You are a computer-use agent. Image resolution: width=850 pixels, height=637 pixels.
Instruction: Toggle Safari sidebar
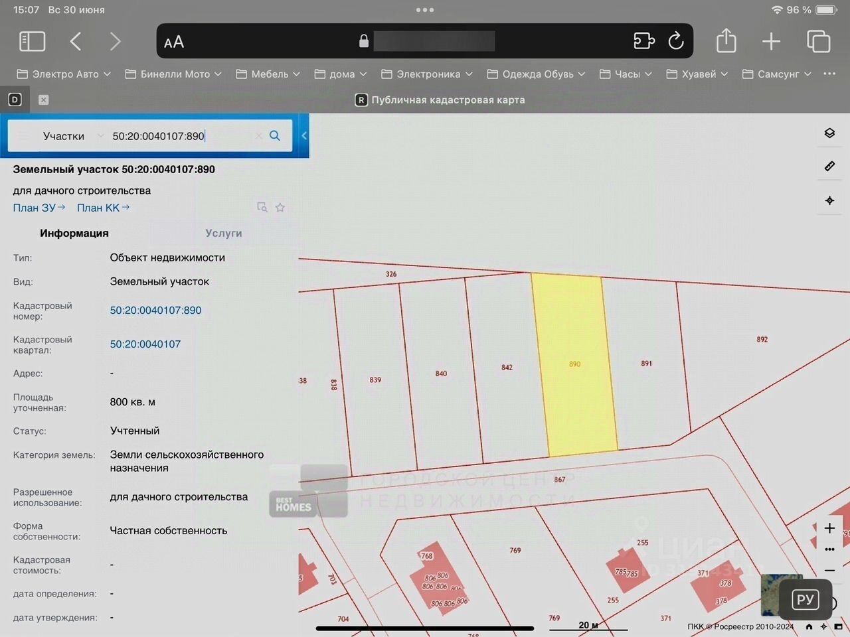pyautogui.click(x=32, y=41)
